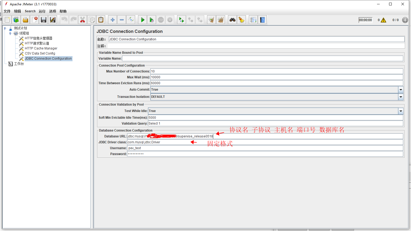This screenshot has width=411, height=231.
Task: Click the Open file folder icon
Action: (25, 20)
